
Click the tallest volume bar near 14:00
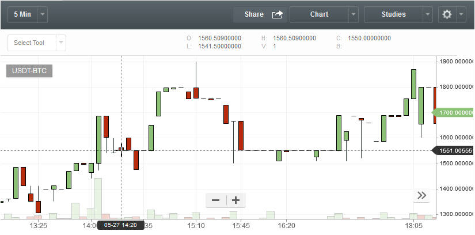coord(98,198)
